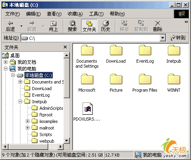This screenshot has height=160, width=191.
Task: Open the Tools (工具) menu
Action: 96,14
